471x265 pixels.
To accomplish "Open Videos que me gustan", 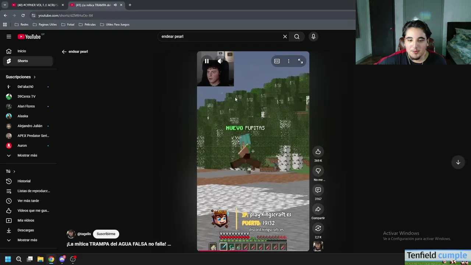I will pos(28,211).
